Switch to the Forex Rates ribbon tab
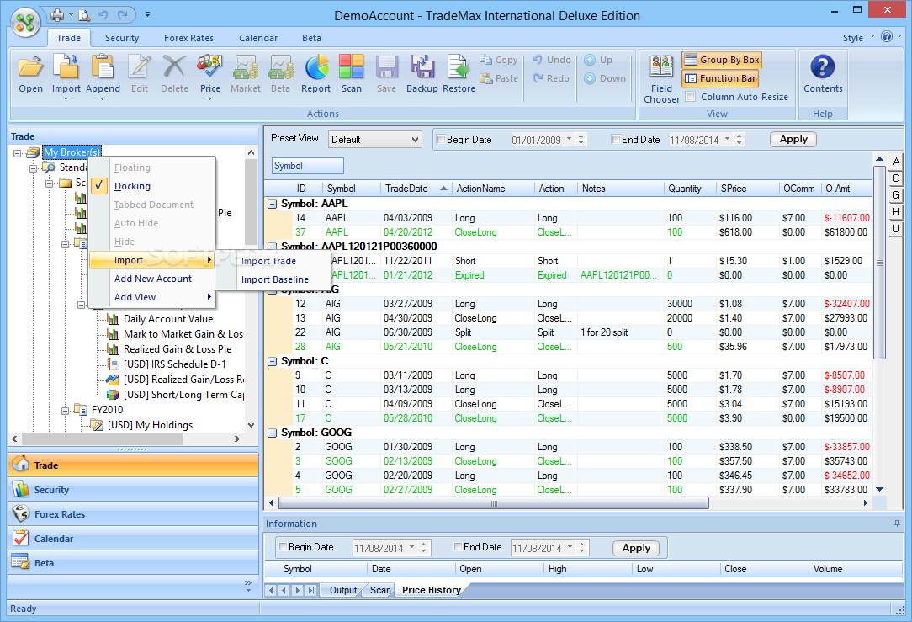Image resolution: width=912 pixels, height=622 pixels. click(x=188, y=38)
